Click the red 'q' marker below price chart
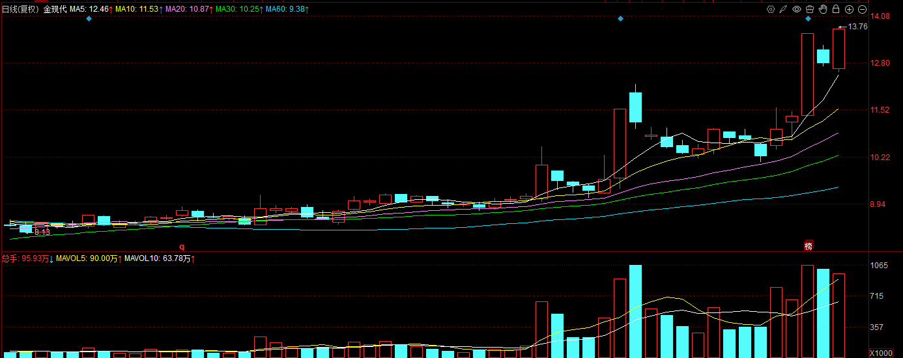This screenshot has height=358, width=903. point(182,247)
